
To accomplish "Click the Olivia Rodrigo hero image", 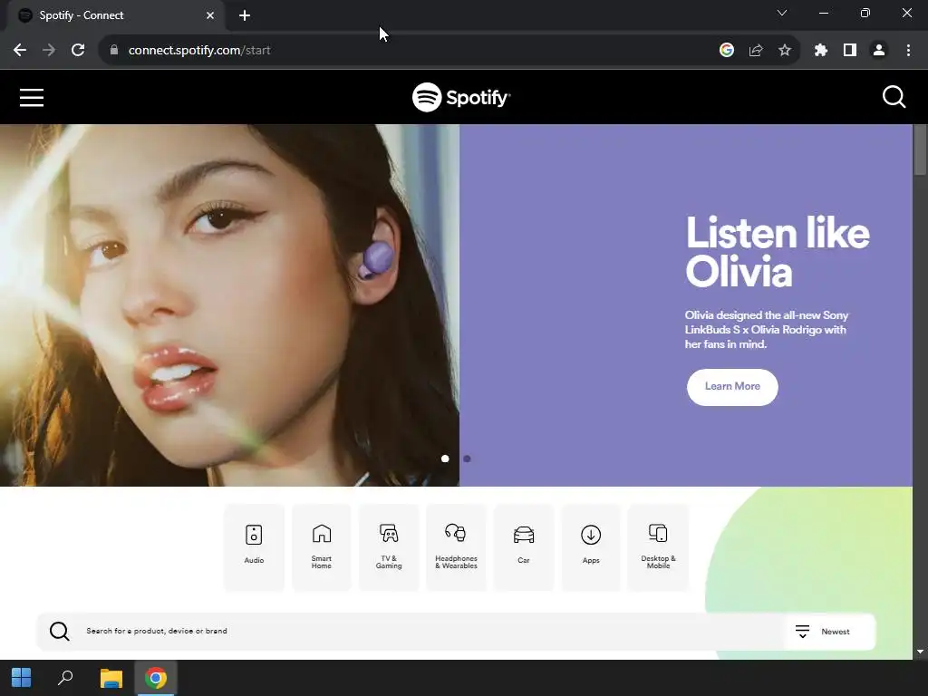I will pos(229,305).
